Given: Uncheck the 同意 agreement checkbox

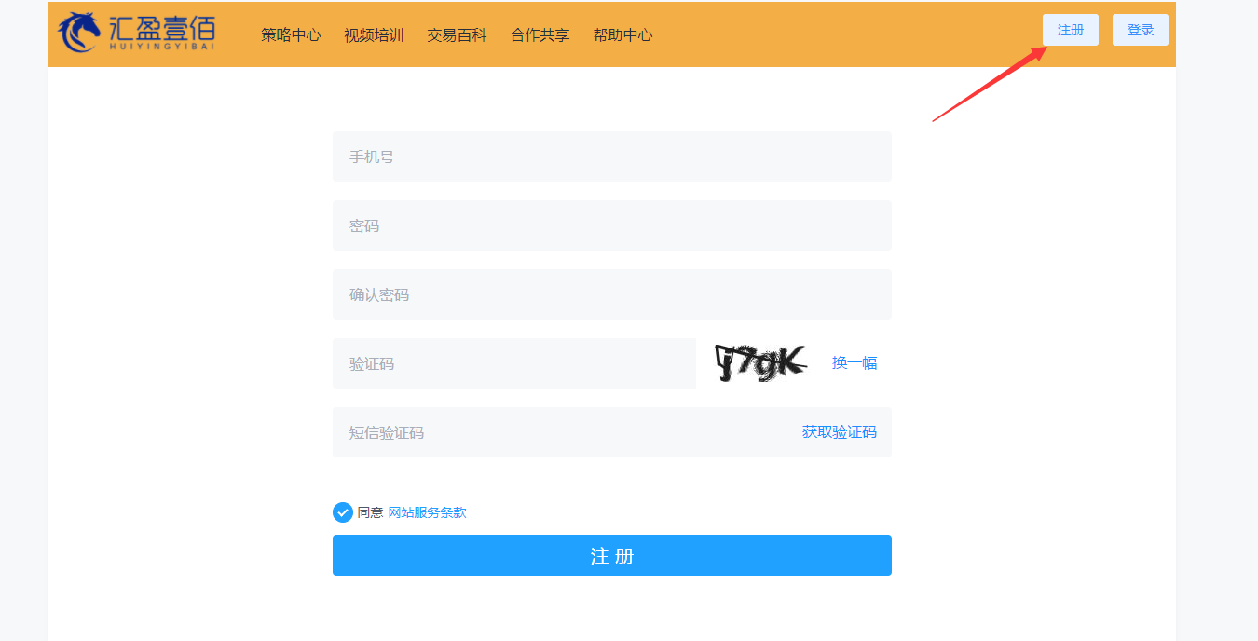Looking at the screenshot, I should (343, 512).
